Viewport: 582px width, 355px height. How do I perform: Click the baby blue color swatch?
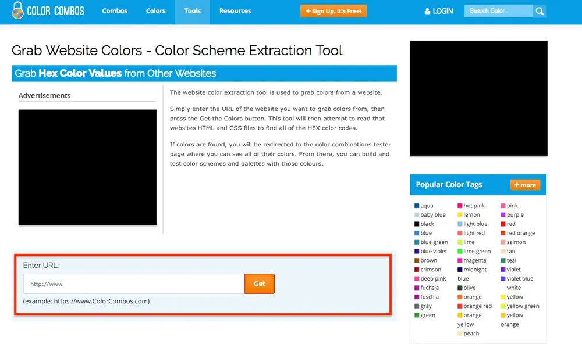point(417,215)
